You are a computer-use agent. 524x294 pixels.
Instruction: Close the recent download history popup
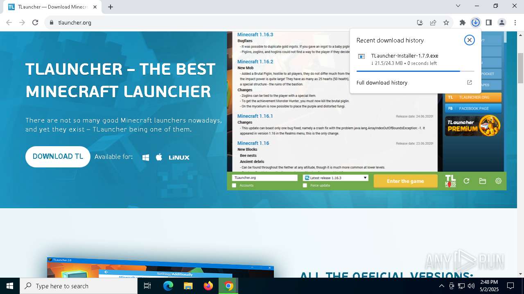tap(470, 40)
